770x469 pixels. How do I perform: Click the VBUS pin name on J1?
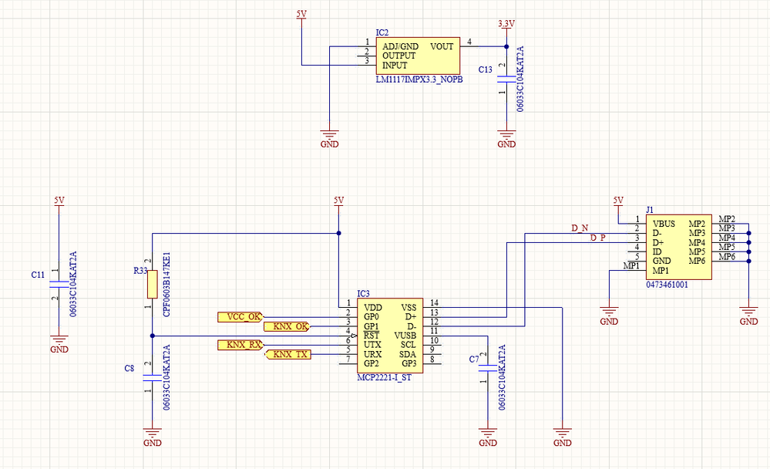click(x=664, y=224)
